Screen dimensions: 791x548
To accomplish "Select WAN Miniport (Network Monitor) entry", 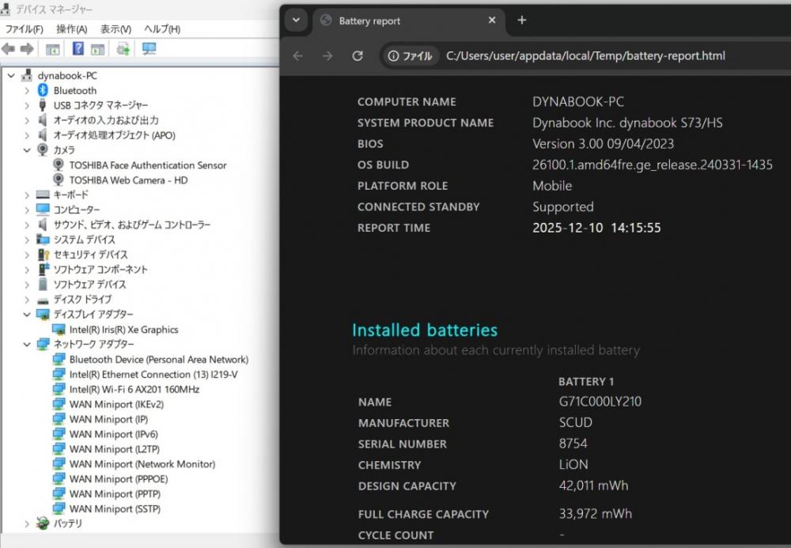I will (142, 464).
